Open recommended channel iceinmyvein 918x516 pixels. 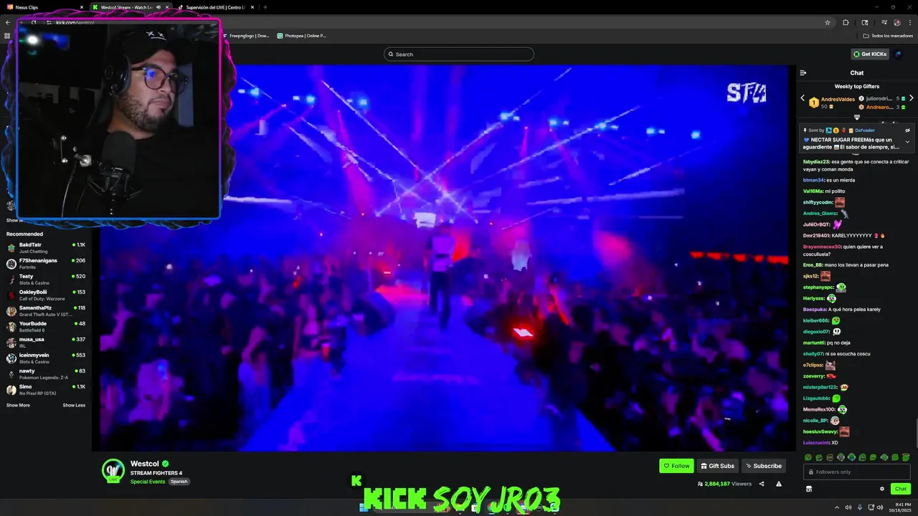click(46, 358)
